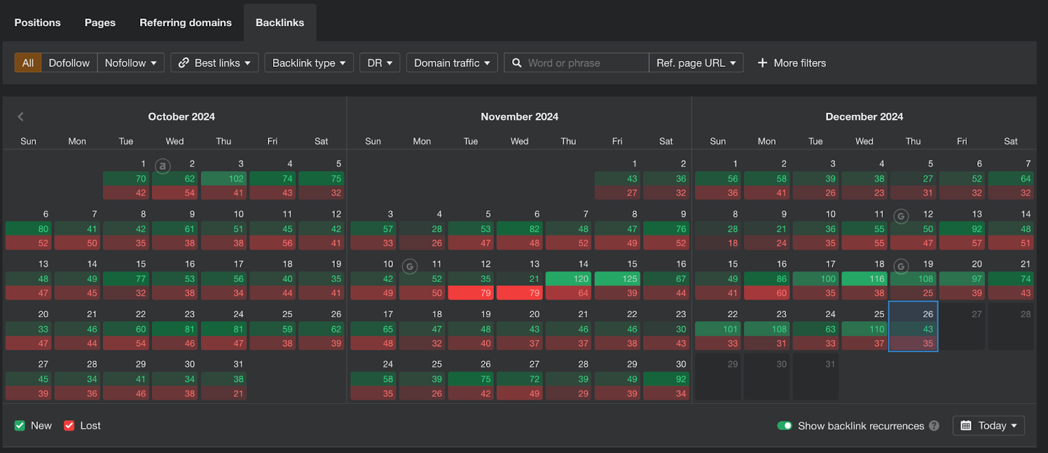Open the Ref. page URL dropdown

click(x=696, y=63)
